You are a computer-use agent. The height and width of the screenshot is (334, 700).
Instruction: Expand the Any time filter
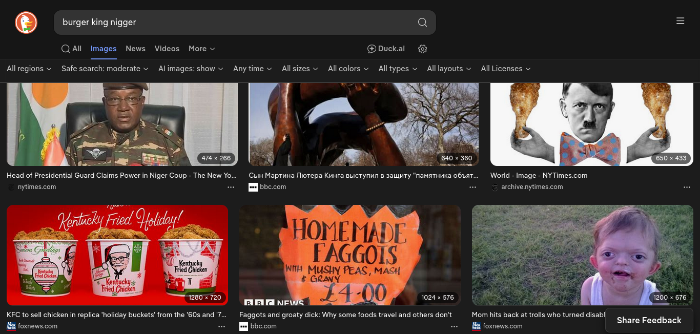point(253,69)
